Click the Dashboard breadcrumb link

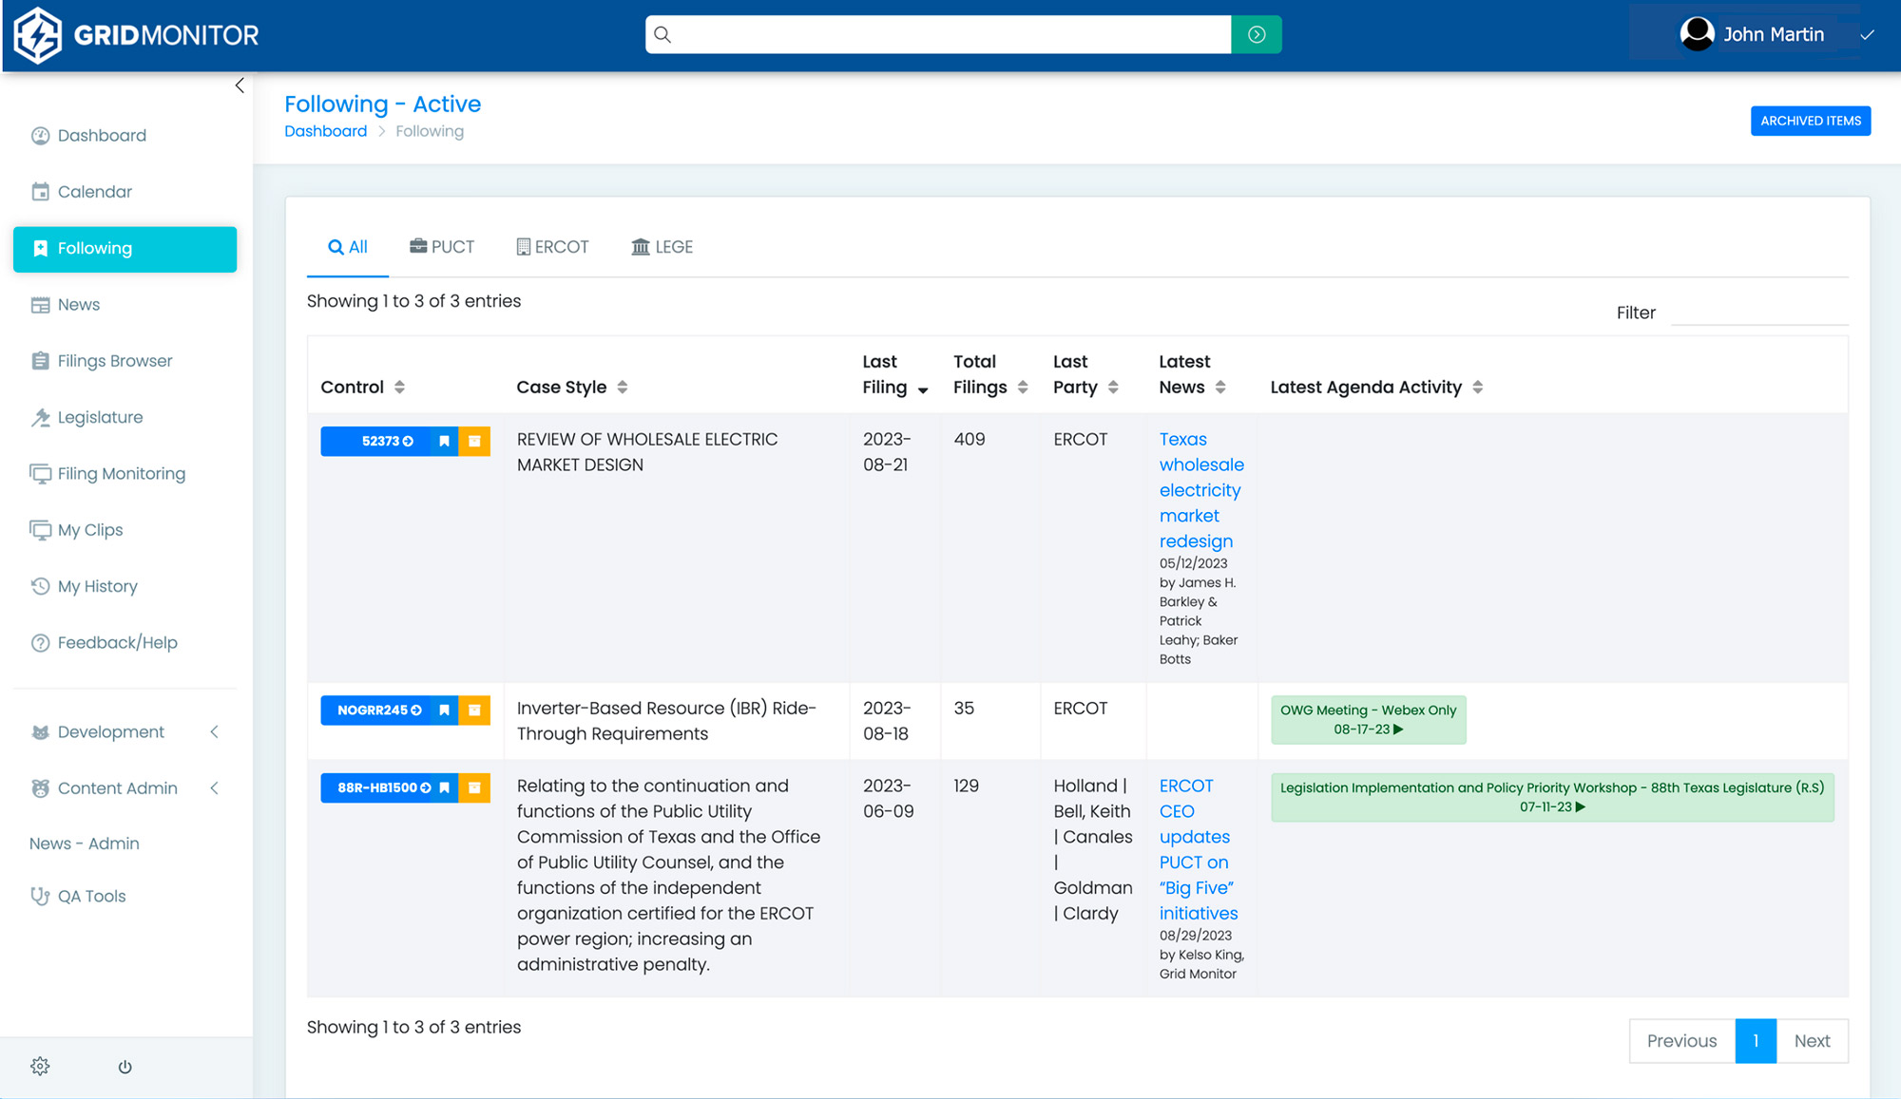tap(325, 131)
